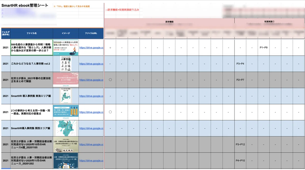Select file name '社労士が語る_2021年春の主要法改正'

click(32, 80)
